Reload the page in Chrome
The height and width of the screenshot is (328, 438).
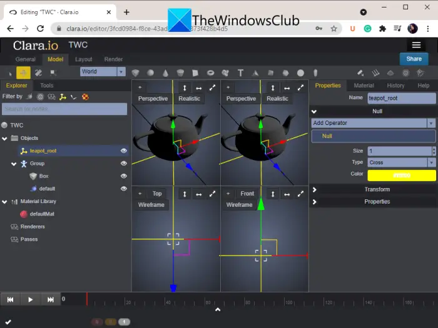click(x=41, y=29)
